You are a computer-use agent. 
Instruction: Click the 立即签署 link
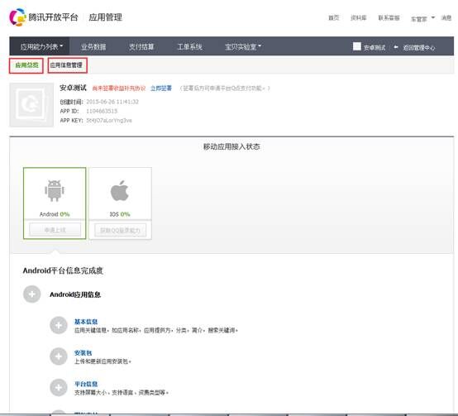pos(161,88)
